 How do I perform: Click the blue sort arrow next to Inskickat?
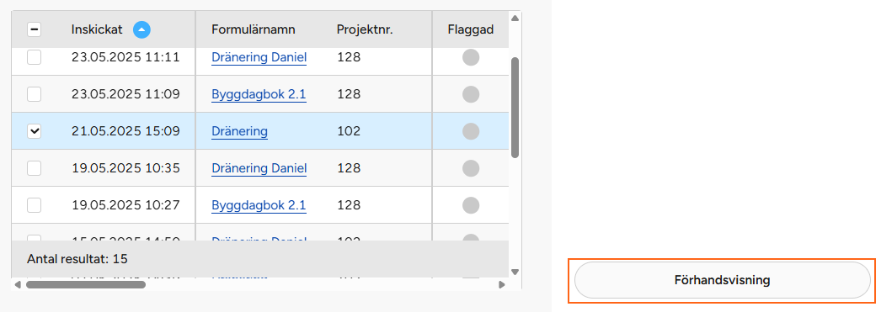coord(141,29)
